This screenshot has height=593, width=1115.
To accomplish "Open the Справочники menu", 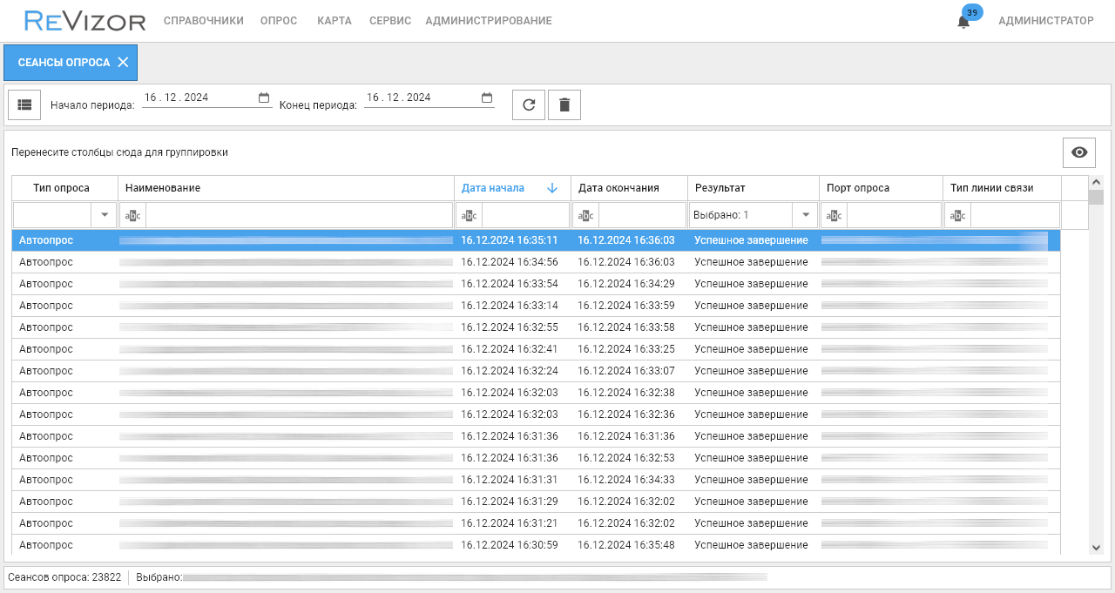I will tap(204, 21).
